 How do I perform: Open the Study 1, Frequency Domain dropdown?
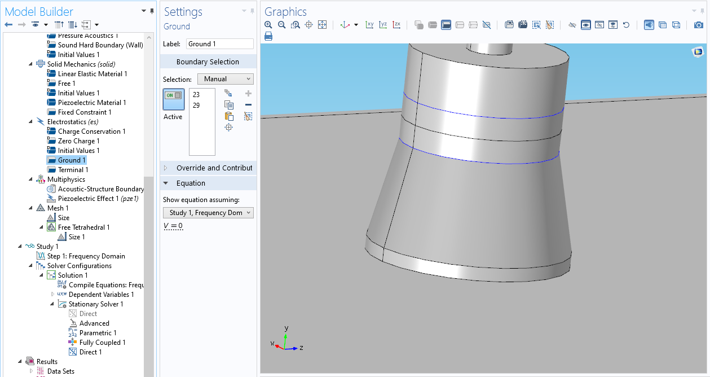pyautogui.click(x=208, y=213)
